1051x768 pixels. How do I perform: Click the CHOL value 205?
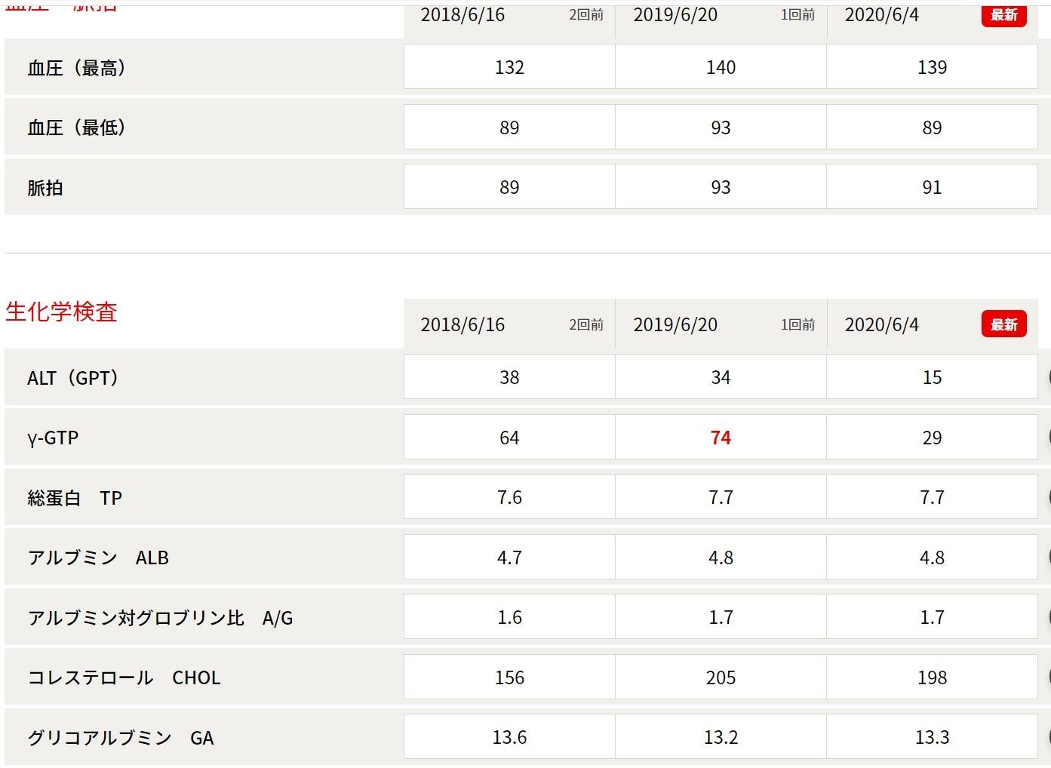pyautogui.click(x=721, y=677)
